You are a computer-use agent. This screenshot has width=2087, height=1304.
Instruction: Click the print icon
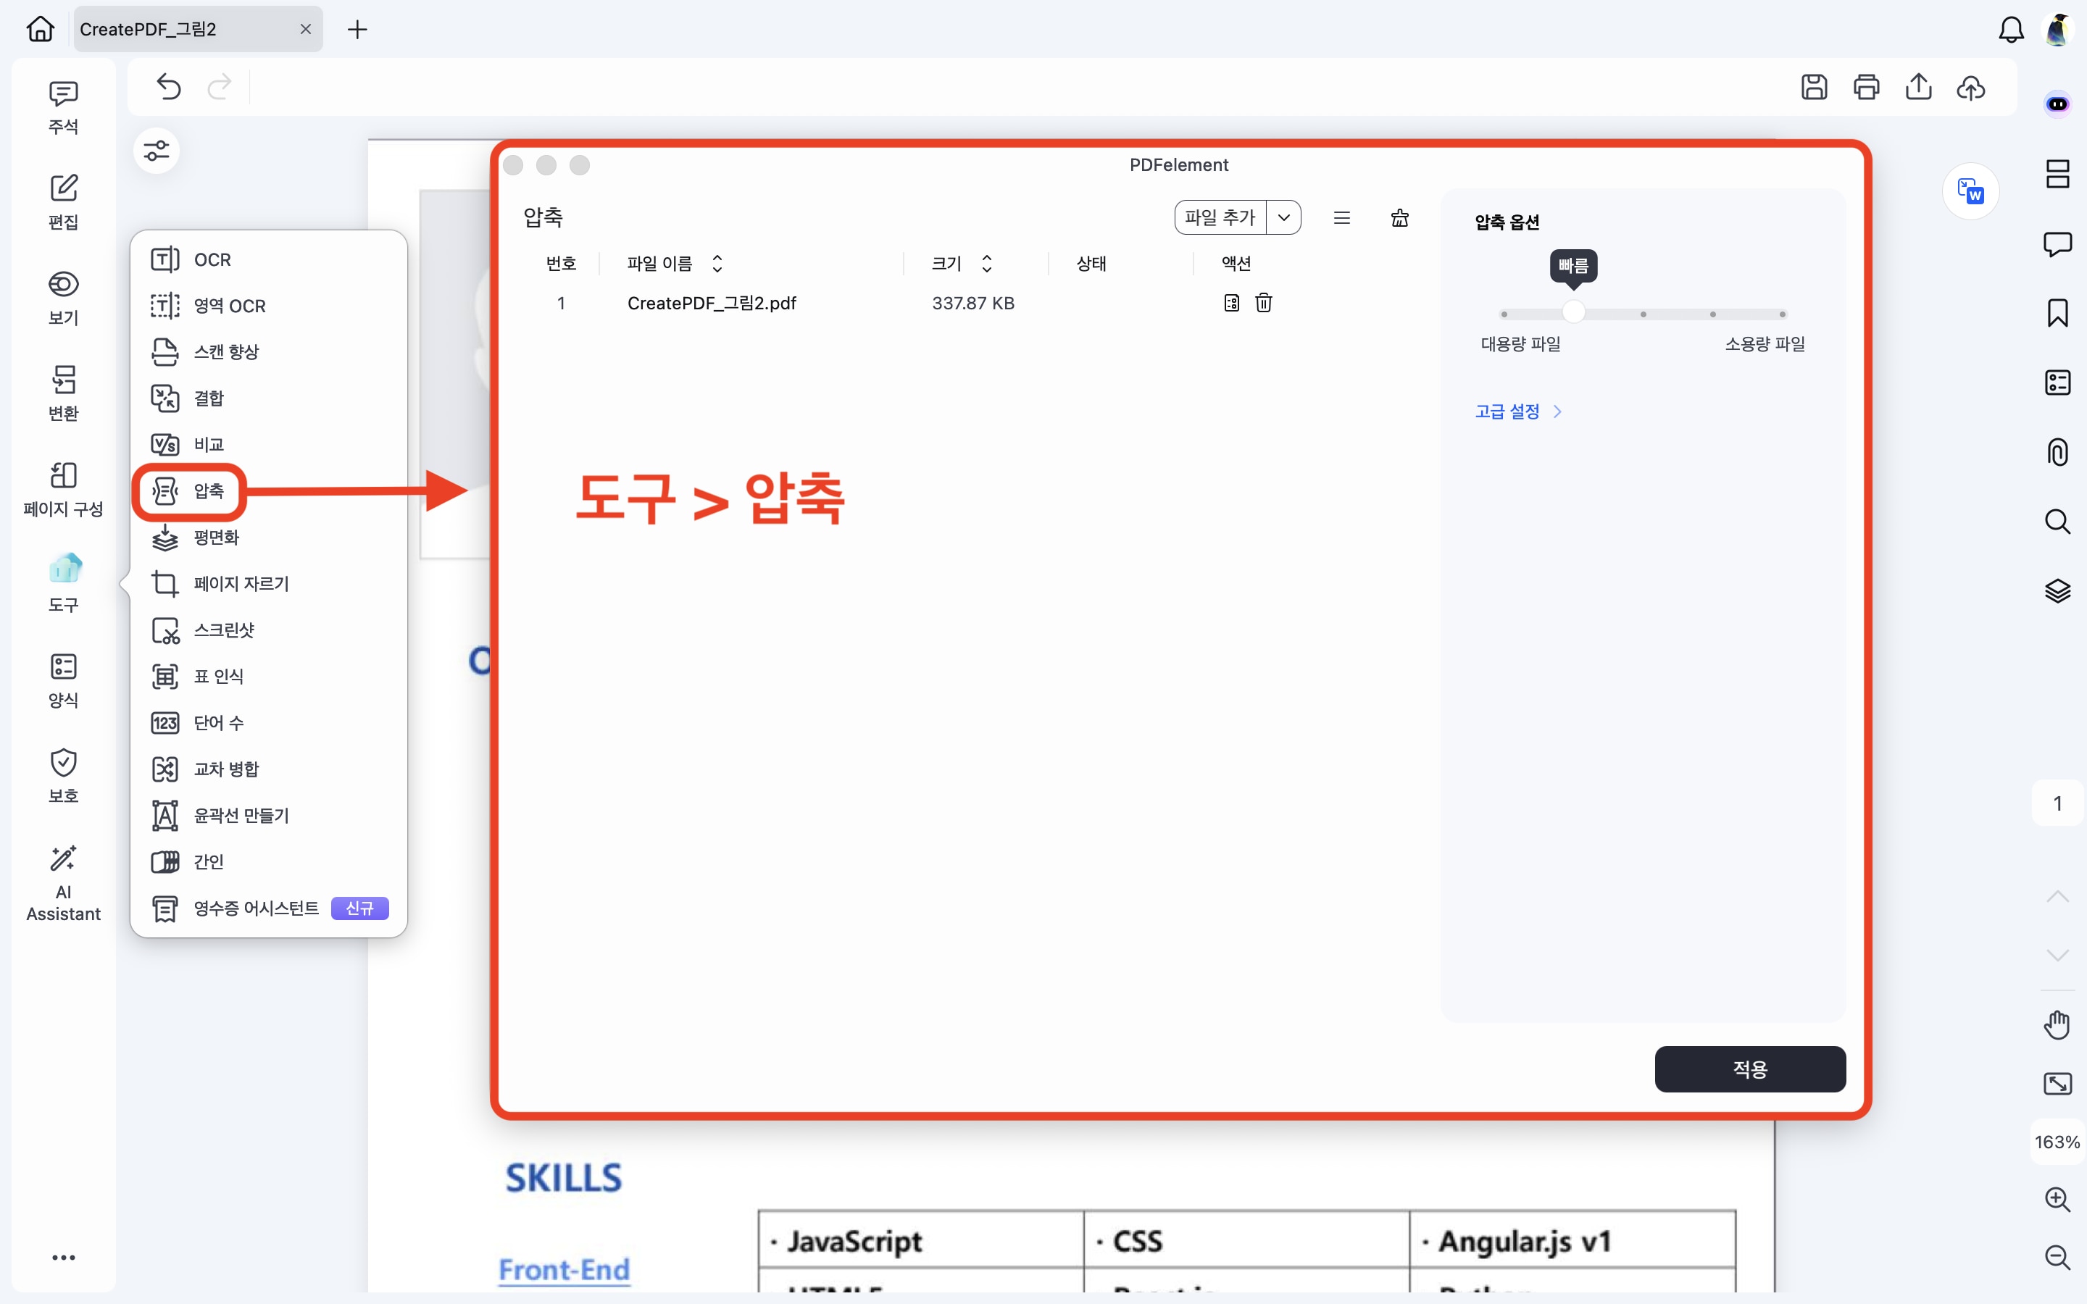click(x=1866, y=87)
